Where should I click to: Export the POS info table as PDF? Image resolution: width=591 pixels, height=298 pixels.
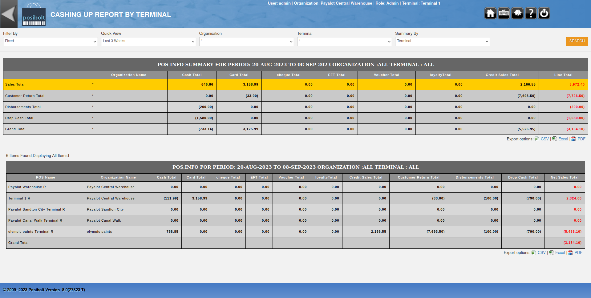(x=578, y=253)
